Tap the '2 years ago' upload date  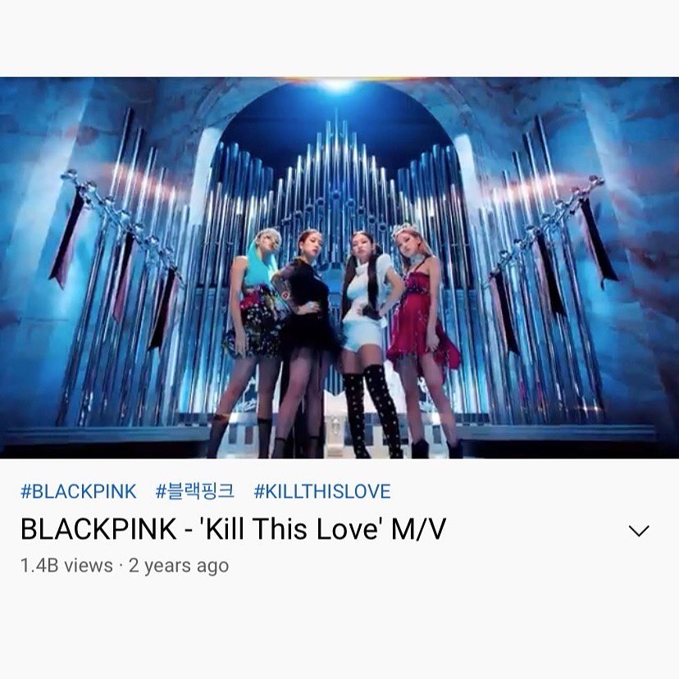click(179, 566)
